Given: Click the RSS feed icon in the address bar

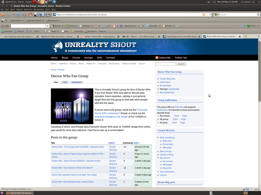Looking at the screenshot, I should (204, 15).
